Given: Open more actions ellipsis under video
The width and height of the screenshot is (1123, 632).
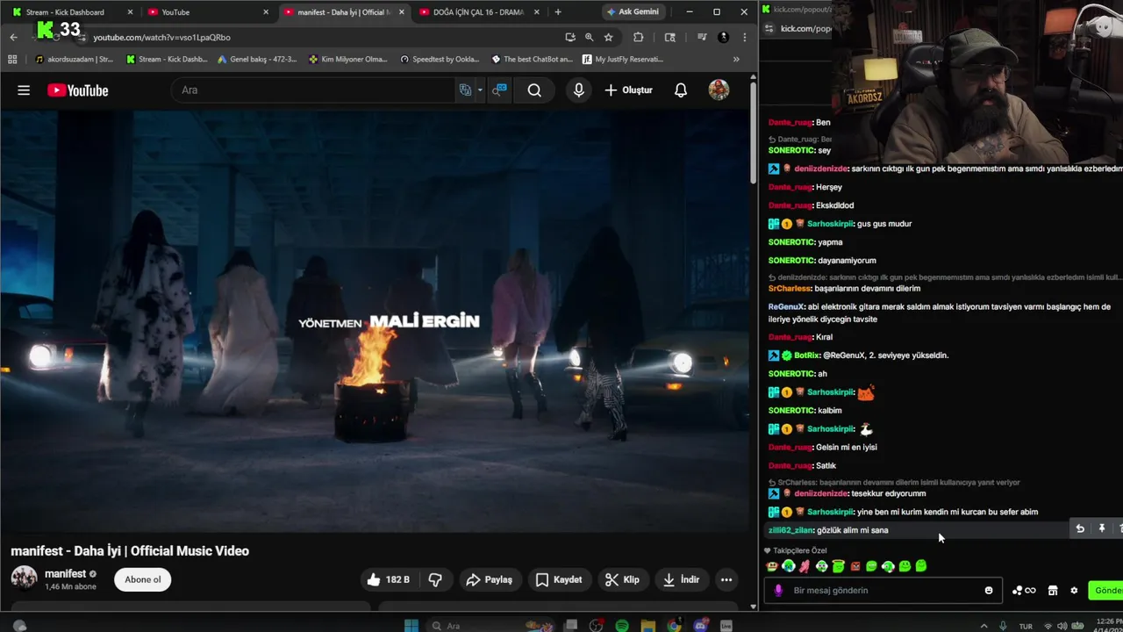Looking at the screenshot, I should (x=726, y=579).
